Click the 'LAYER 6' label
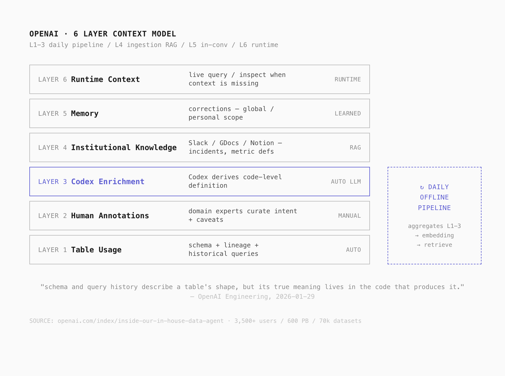Screen dimensions: 505x376 point(53,79)
